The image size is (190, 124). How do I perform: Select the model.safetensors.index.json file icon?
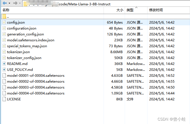click(4, 40)
